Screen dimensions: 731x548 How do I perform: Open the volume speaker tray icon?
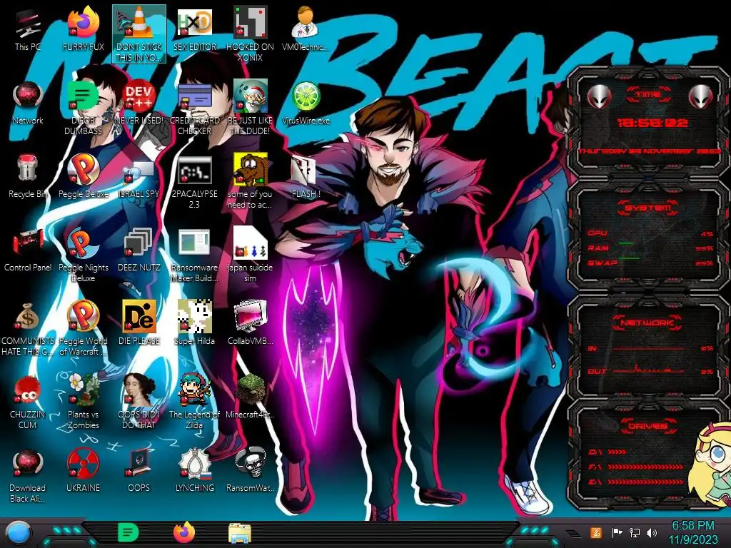tap(651, 532)
